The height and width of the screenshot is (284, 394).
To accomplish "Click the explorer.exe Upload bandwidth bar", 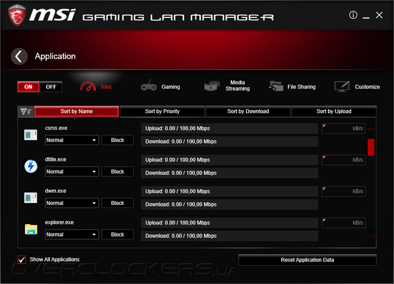I will [x=229, y=223].
